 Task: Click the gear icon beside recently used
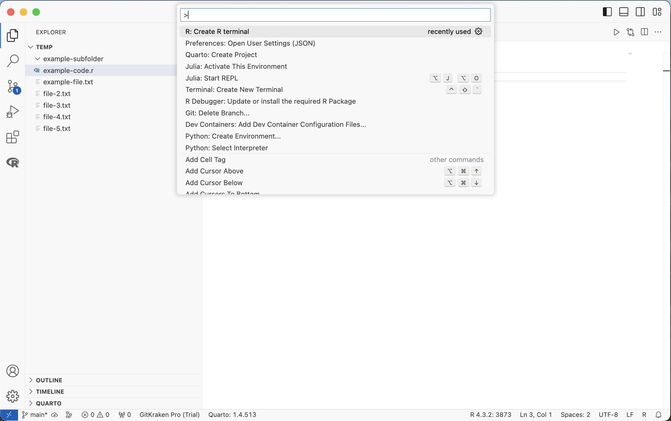point(478,31)
